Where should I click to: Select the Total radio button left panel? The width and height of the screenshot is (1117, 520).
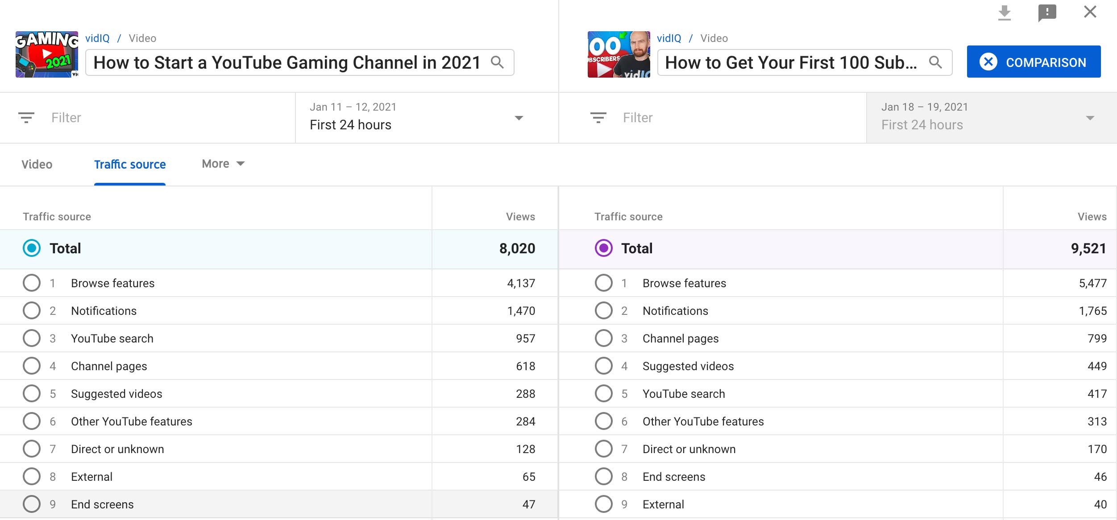[31, 248]
